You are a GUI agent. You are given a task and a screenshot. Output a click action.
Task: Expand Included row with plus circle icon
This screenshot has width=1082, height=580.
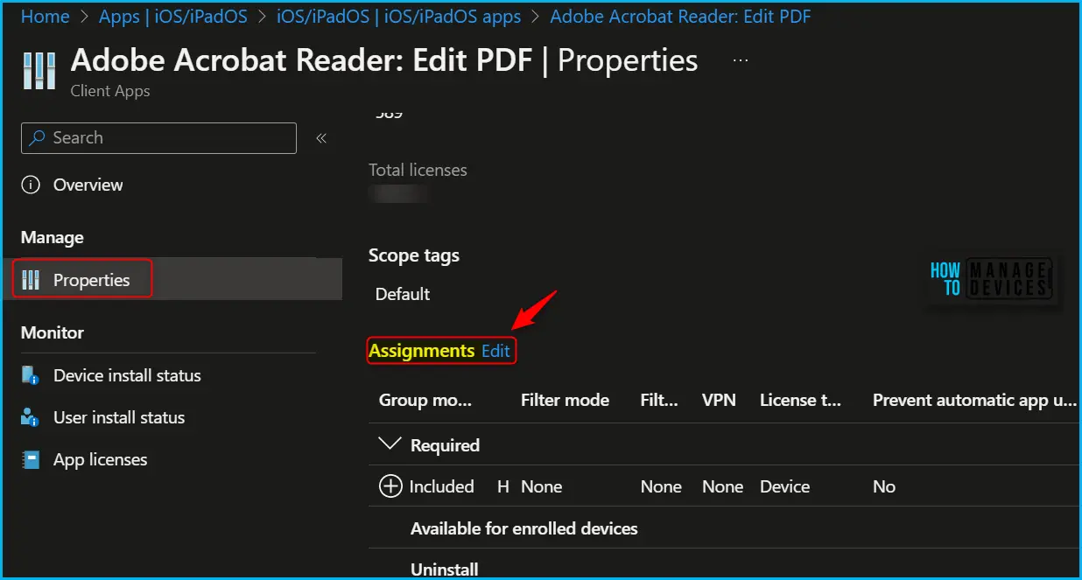pyautogui.click(x=390, y=486)
